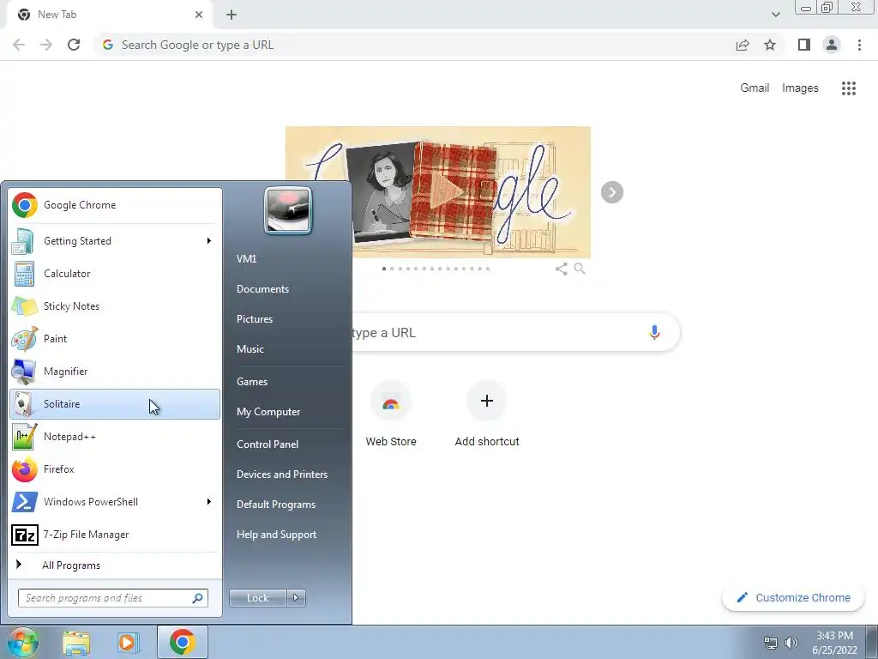878x659 pixels.
Task: Switch to Chrome taskbar button
Action: [182, 642]
